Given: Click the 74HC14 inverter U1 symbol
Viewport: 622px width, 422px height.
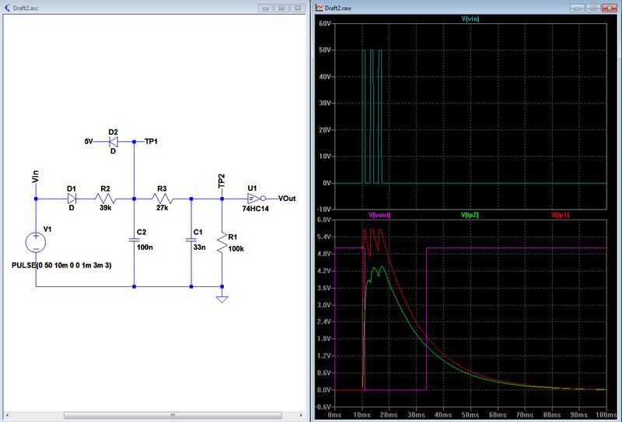Looking at the screenshot, I should point(257,199).
